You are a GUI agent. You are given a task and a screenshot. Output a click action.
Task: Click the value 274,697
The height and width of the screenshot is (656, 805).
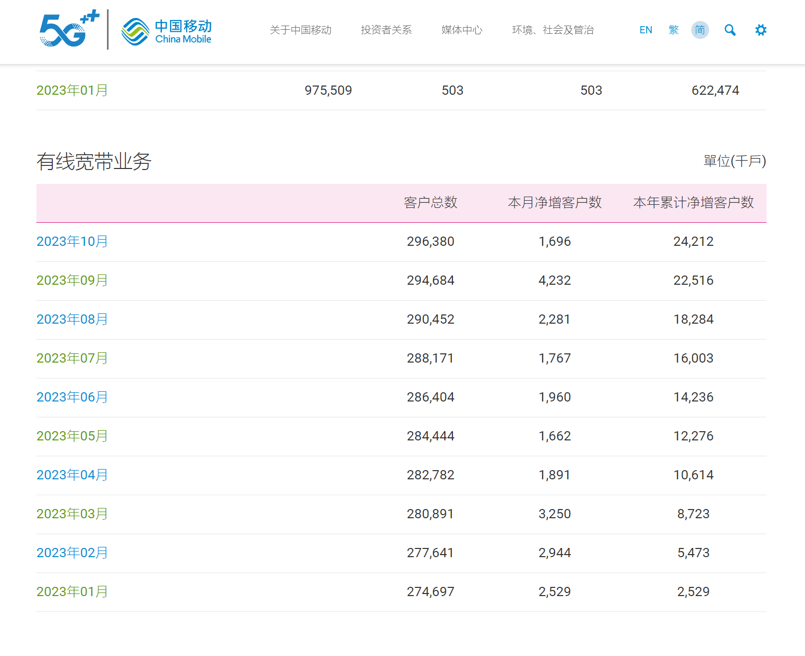(x=430, y=592)
